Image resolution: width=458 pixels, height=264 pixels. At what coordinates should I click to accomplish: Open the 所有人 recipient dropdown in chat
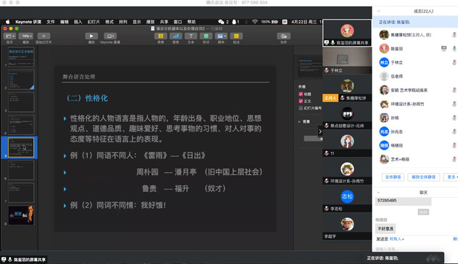click(x=395, y=239)
